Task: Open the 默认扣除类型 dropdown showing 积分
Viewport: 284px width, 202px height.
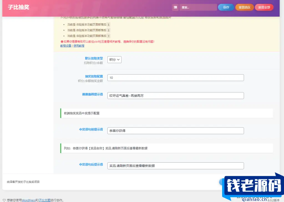Action: pyautogui.click(x=114, y=60)
